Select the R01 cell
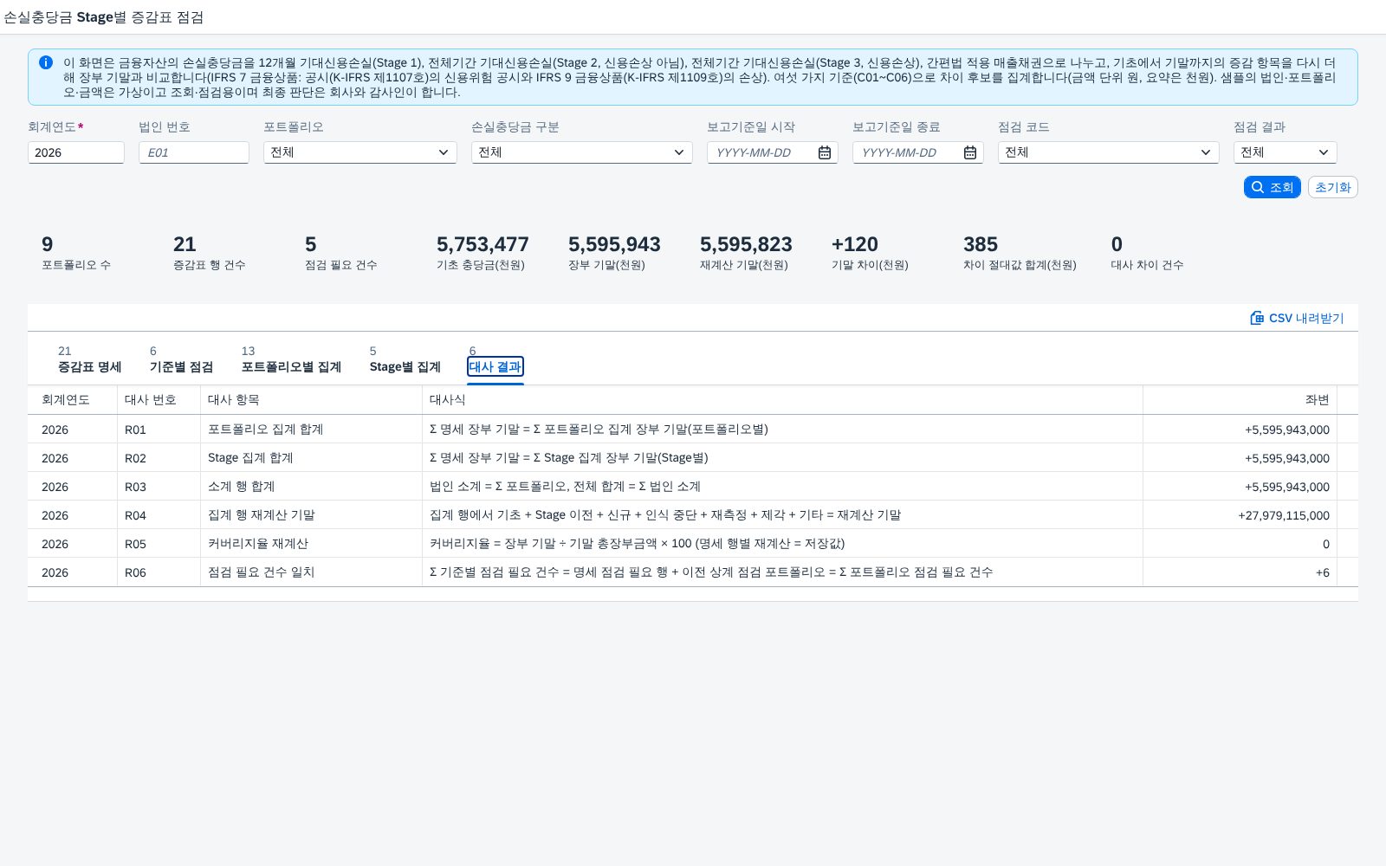 (159, 430)
